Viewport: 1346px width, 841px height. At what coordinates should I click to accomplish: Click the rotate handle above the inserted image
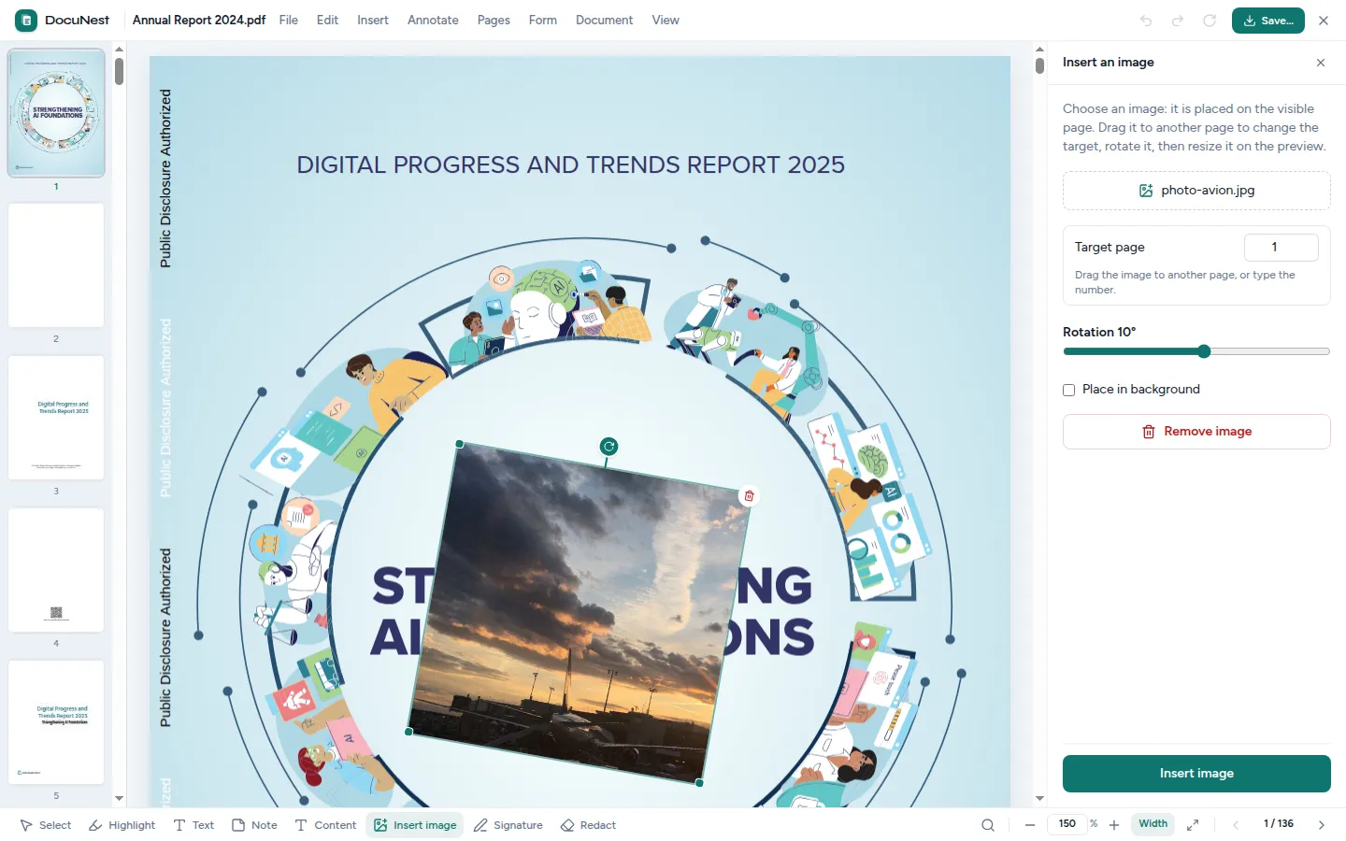pos(609,447)
